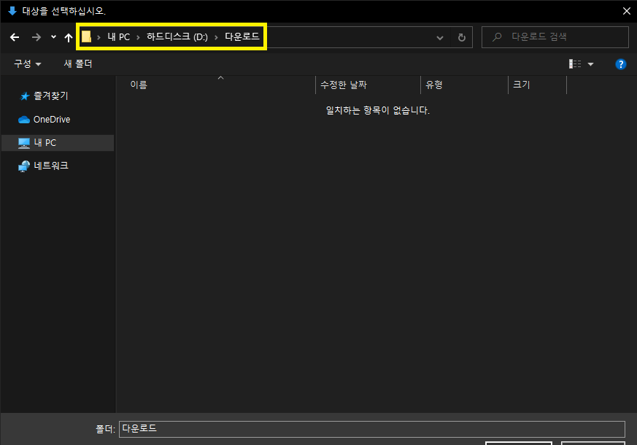637x445 pixels.
Task: Click the 네트워크 icon in the sidebar
Action: click(24, 166)
